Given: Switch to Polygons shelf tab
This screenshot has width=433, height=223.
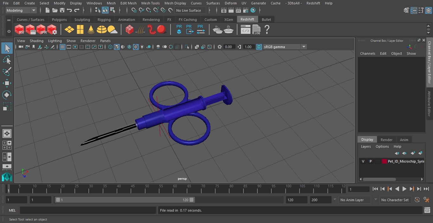Looking at the screenshot, I should tap(59, 20).
